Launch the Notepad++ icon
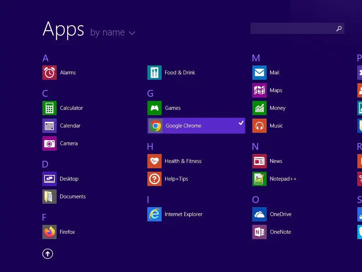The image size is (362, 272). point(259,179)
